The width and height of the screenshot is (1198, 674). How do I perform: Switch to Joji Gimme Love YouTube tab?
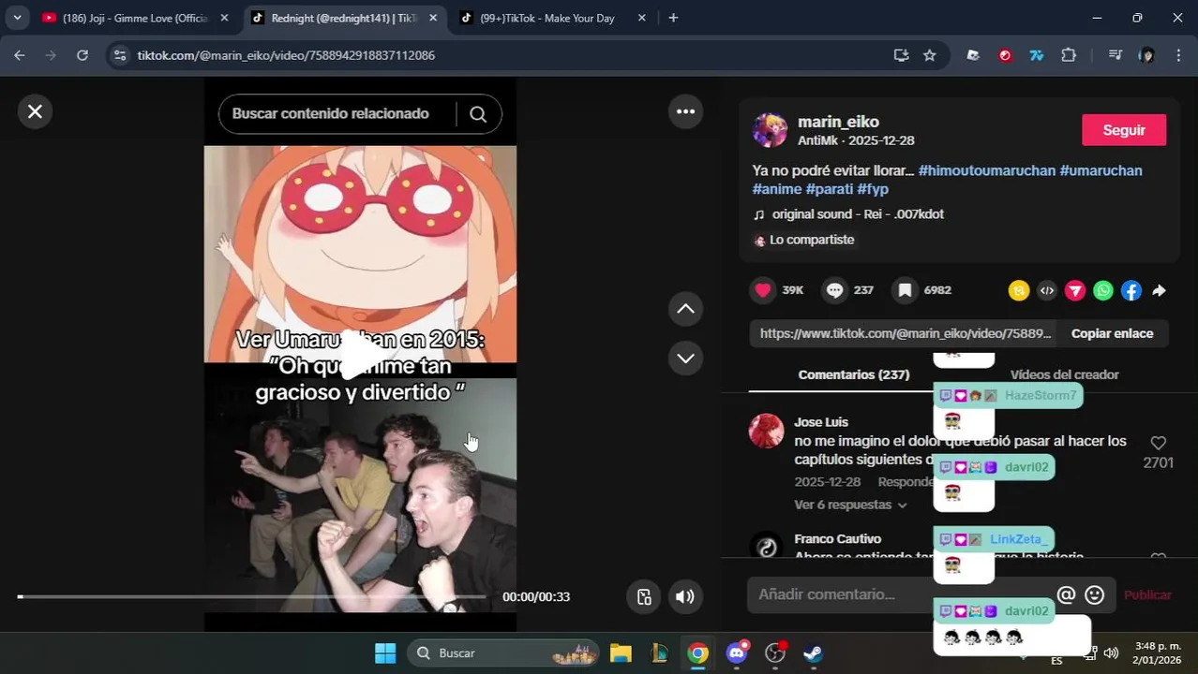[137, 18]
